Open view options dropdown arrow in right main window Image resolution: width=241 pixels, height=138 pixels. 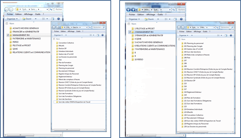tap(170, 19)
